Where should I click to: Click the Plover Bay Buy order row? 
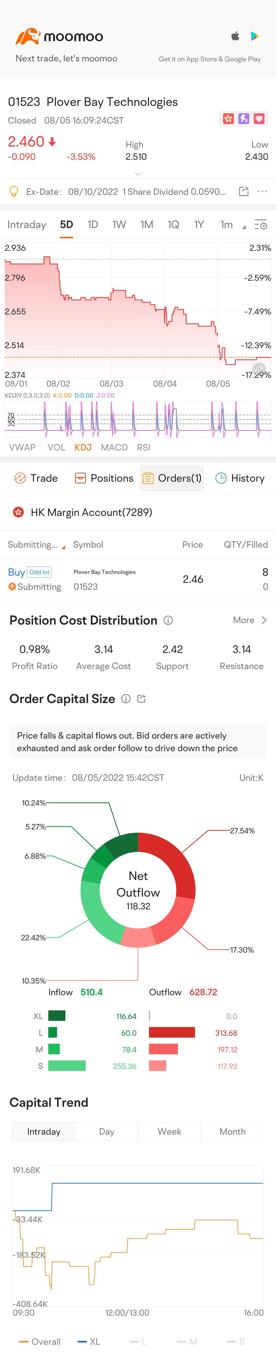tap(138, 580)
